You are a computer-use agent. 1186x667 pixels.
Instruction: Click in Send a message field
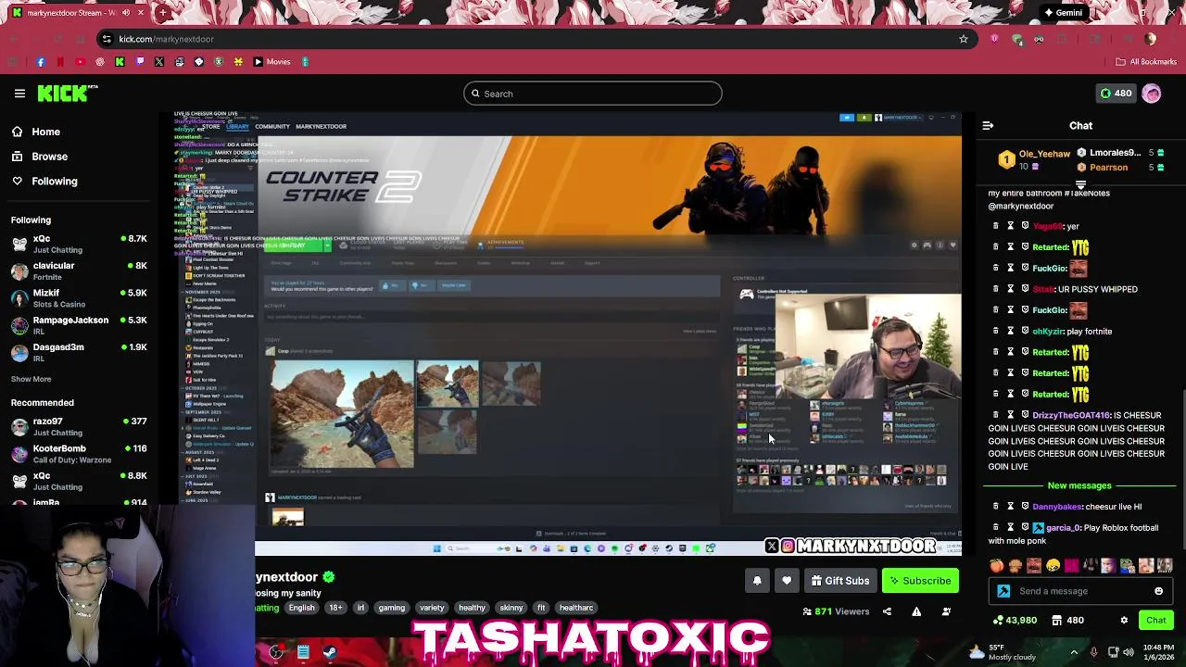1079,591
